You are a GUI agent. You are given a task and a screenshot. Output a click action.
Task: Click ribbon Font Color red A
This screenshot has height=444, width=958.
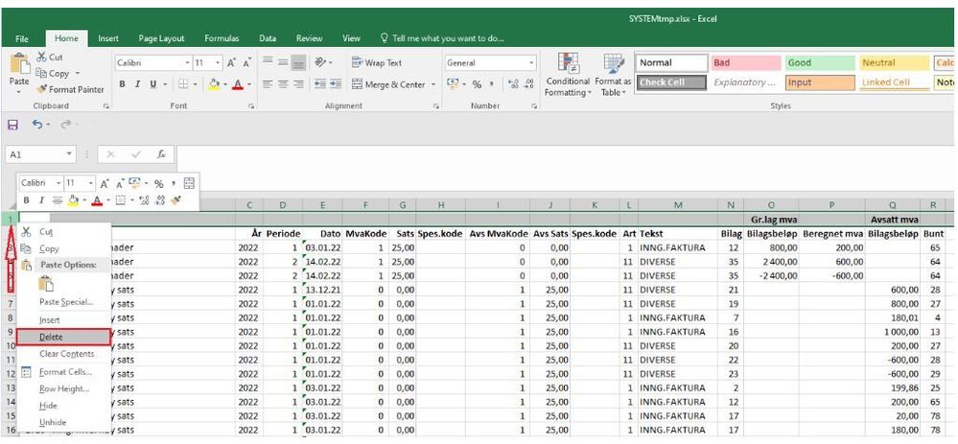238,84
